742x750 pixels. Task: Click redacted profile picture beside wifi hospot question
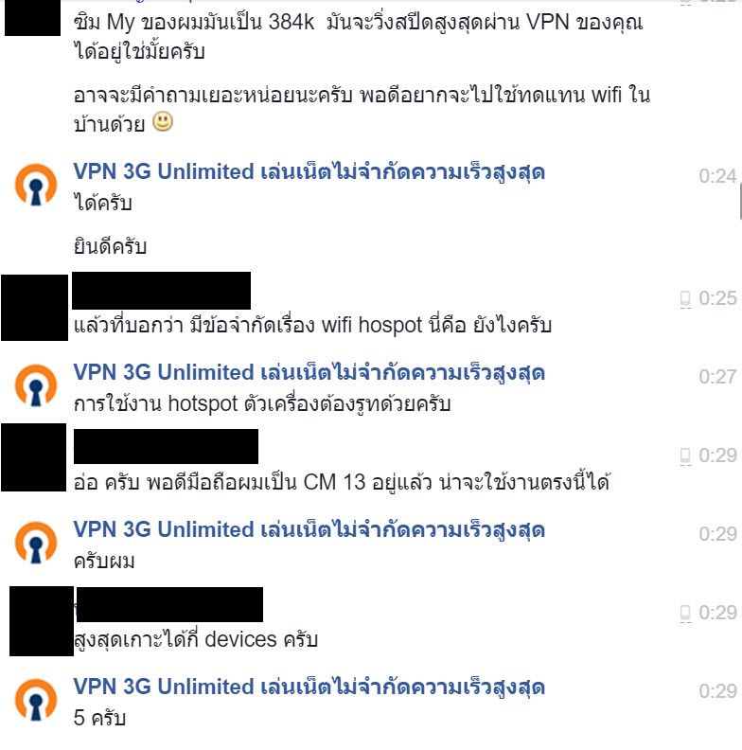(x=34, y=308)
